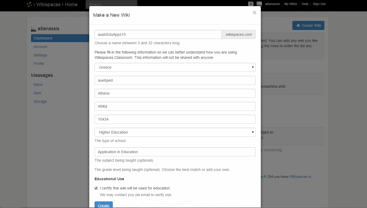
Task: Open the Higher Education school type dropdown
Action: pyautogui.click(x=175, y=132)
